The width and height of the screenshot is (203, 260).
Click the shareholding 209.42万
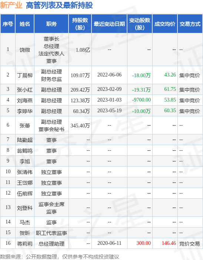point(80,90)
